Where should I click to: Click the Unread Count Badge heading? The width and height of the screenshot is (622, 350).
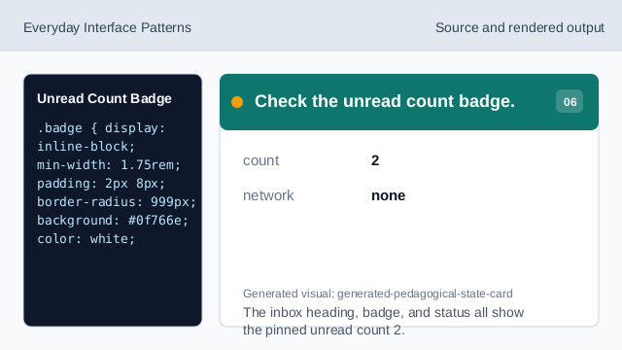104,98
